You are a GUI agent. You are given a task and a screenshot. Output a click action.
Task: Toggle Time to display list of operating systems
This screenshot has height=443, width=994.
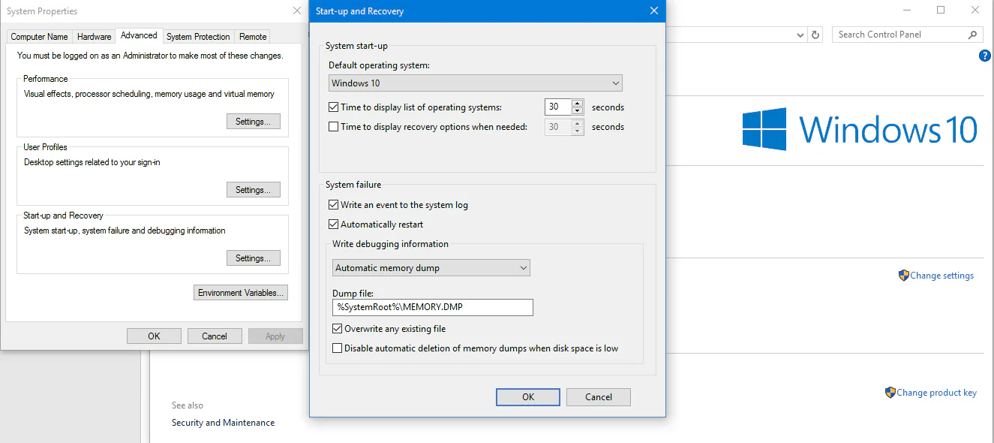click(334, 107)
